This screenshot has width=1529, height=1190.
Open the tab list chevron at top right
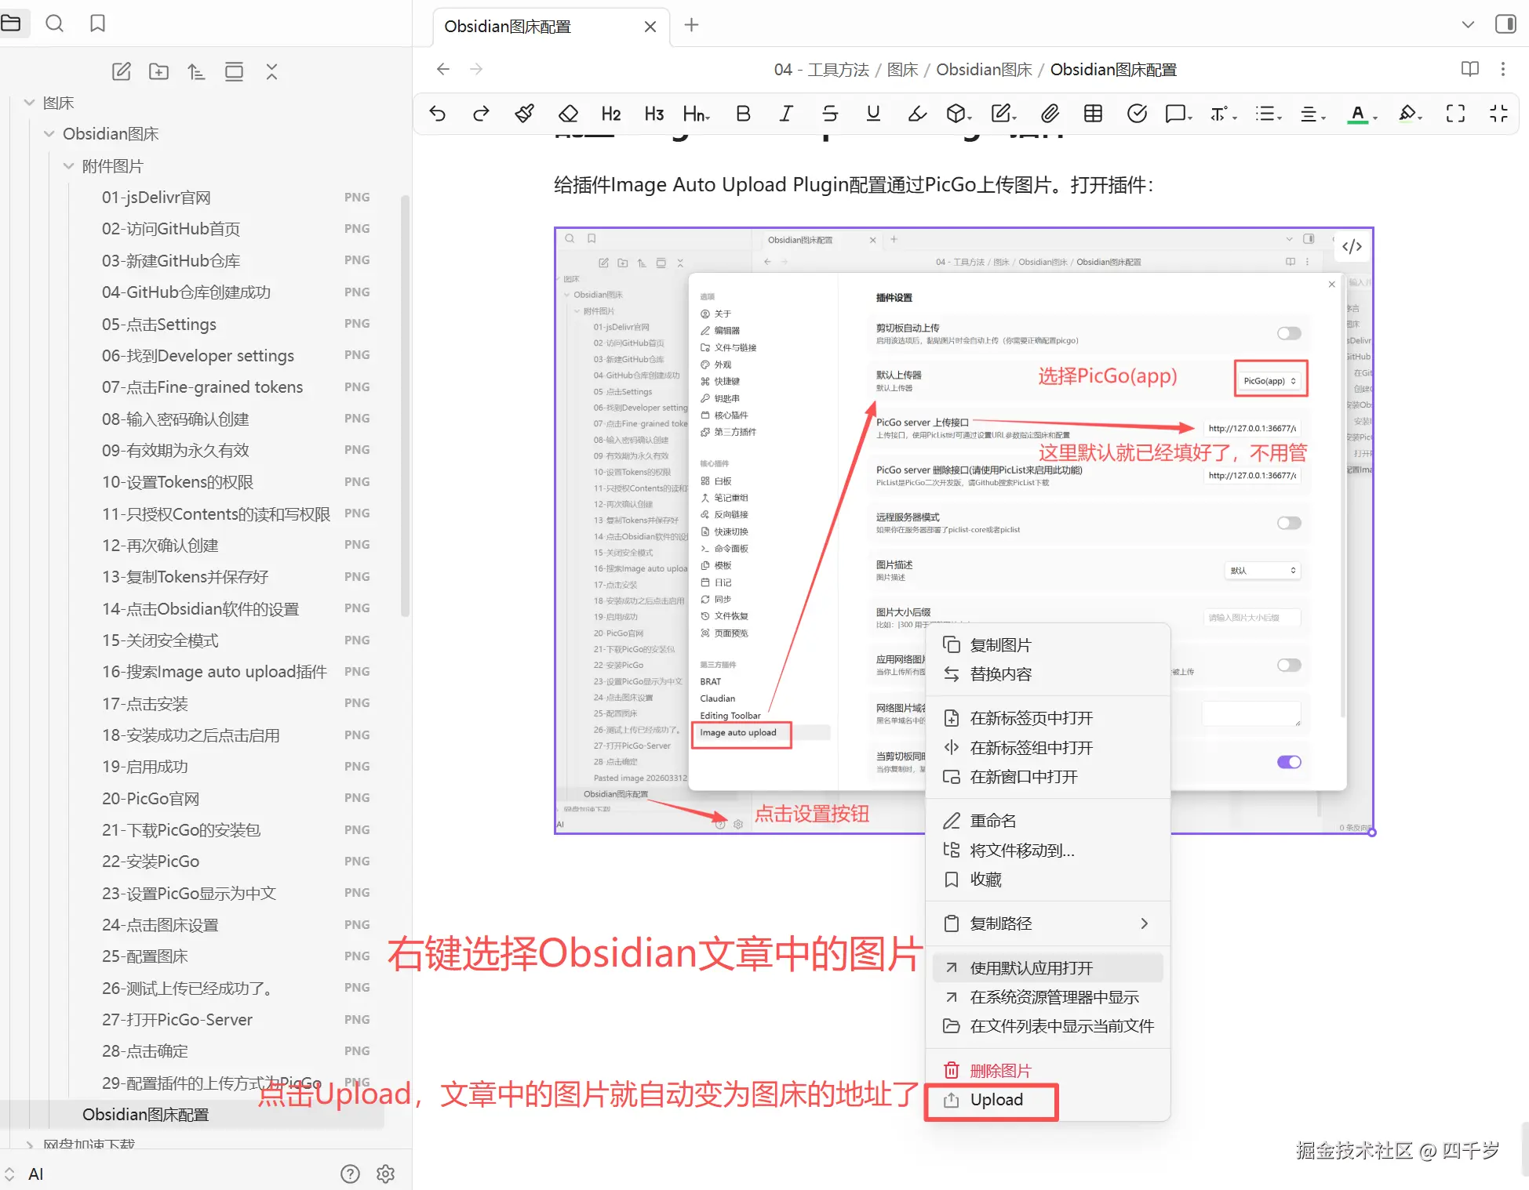coord(1466,24)
